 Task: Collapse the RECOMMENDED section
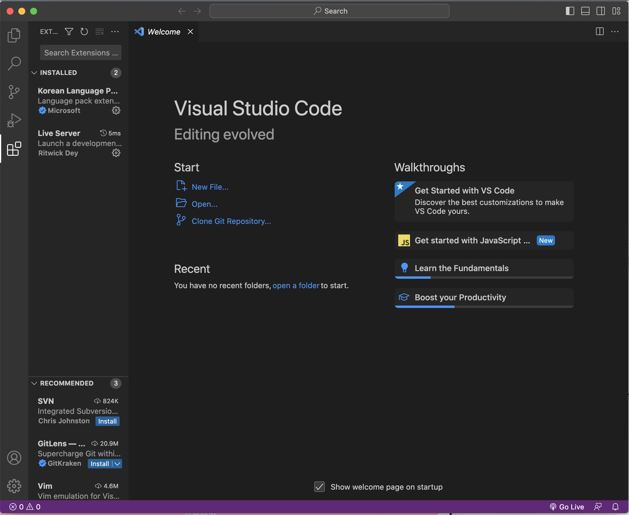pyautogui.click(x=34, y=383)
